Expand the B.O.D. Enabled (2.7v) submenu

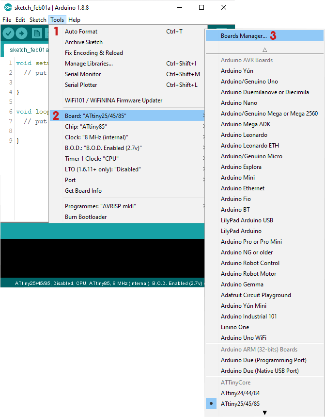(x=127, y=148)
